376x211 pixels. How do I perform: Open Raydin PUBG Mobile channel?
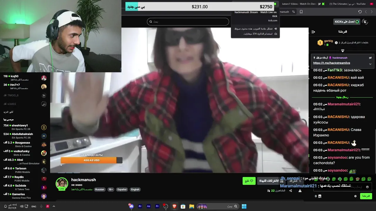point(25,178)
